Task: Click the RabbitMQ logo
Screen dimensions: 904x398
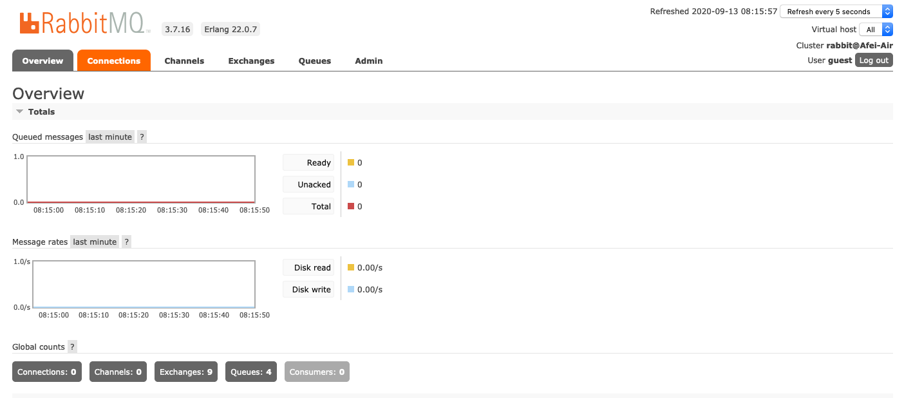Action: [x=85, y=23]
